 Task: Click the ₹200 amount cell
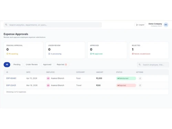(x=98, y=85)
